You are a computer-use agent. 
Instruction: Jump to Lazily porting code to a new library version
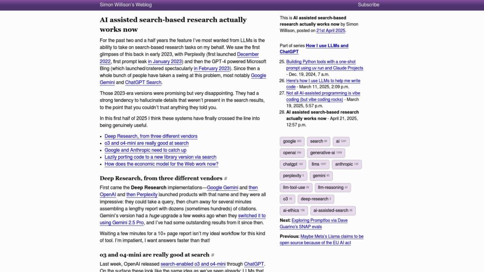(x=161, y=157)
